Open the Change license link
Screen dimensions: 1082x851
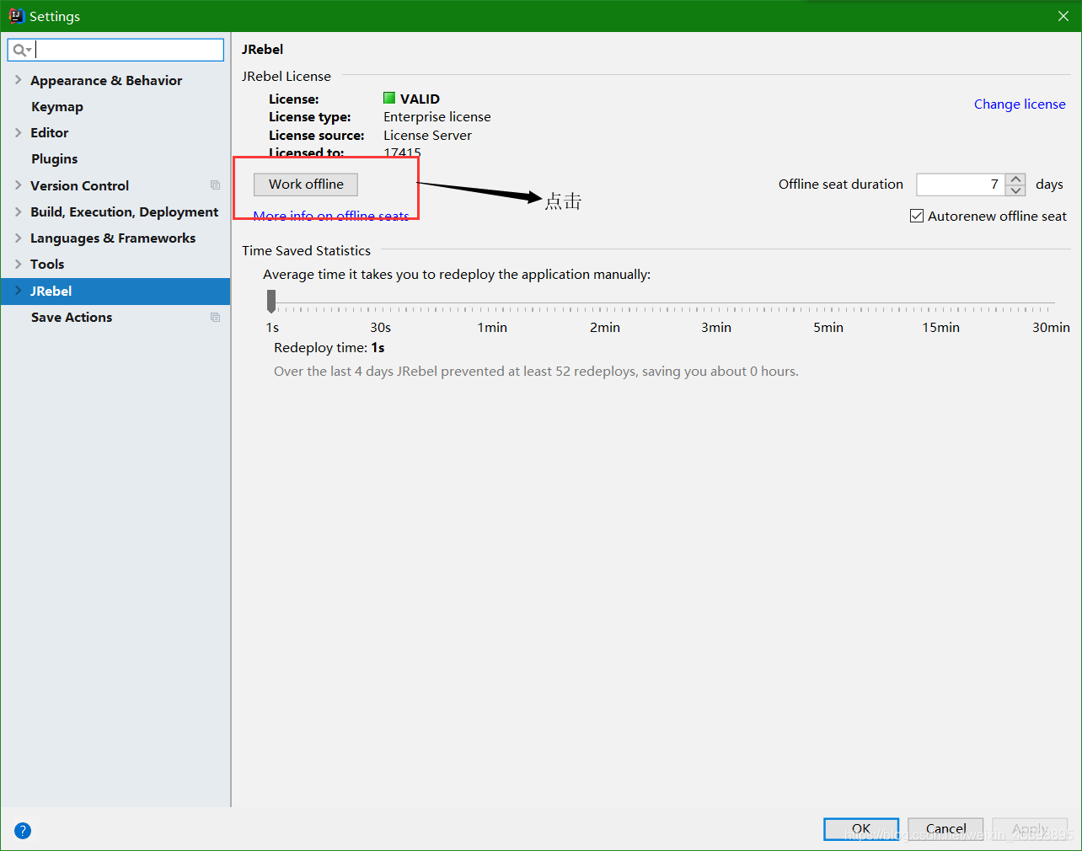tap(1020, 104)
